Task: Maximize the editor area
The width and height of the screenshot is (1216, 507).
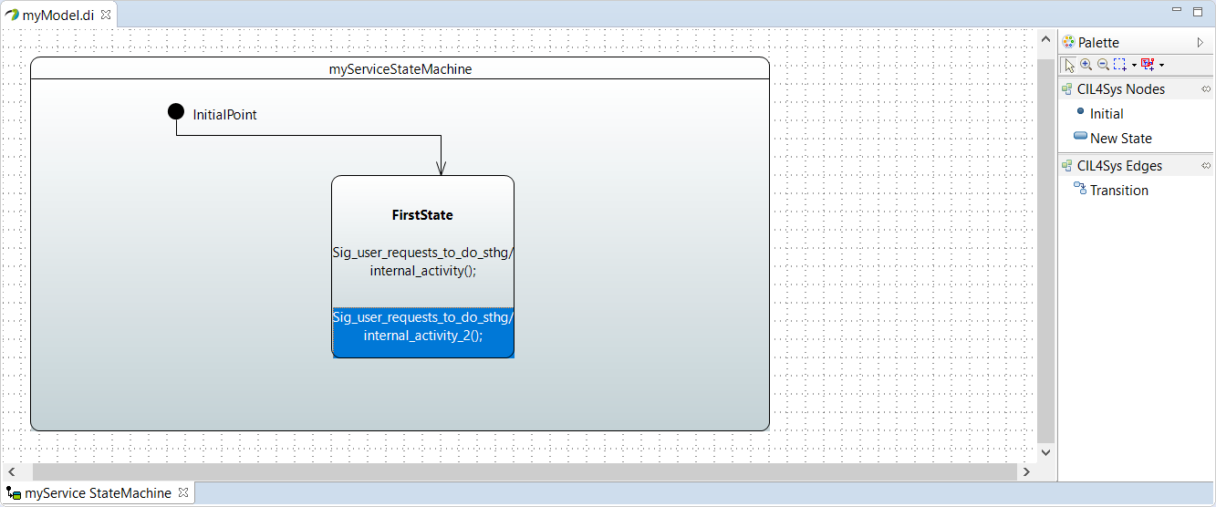Action: pyautogui.click(x=1199, y=12)
